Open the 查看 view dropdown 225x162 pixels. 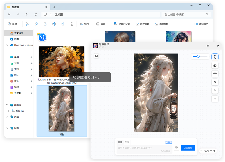click(x=101, y=24)
